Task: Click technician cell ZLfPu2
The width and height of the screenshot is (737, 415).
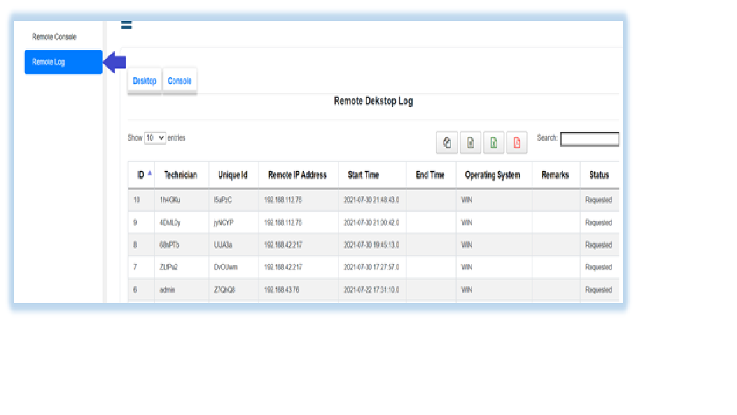Action: point(169,267)
